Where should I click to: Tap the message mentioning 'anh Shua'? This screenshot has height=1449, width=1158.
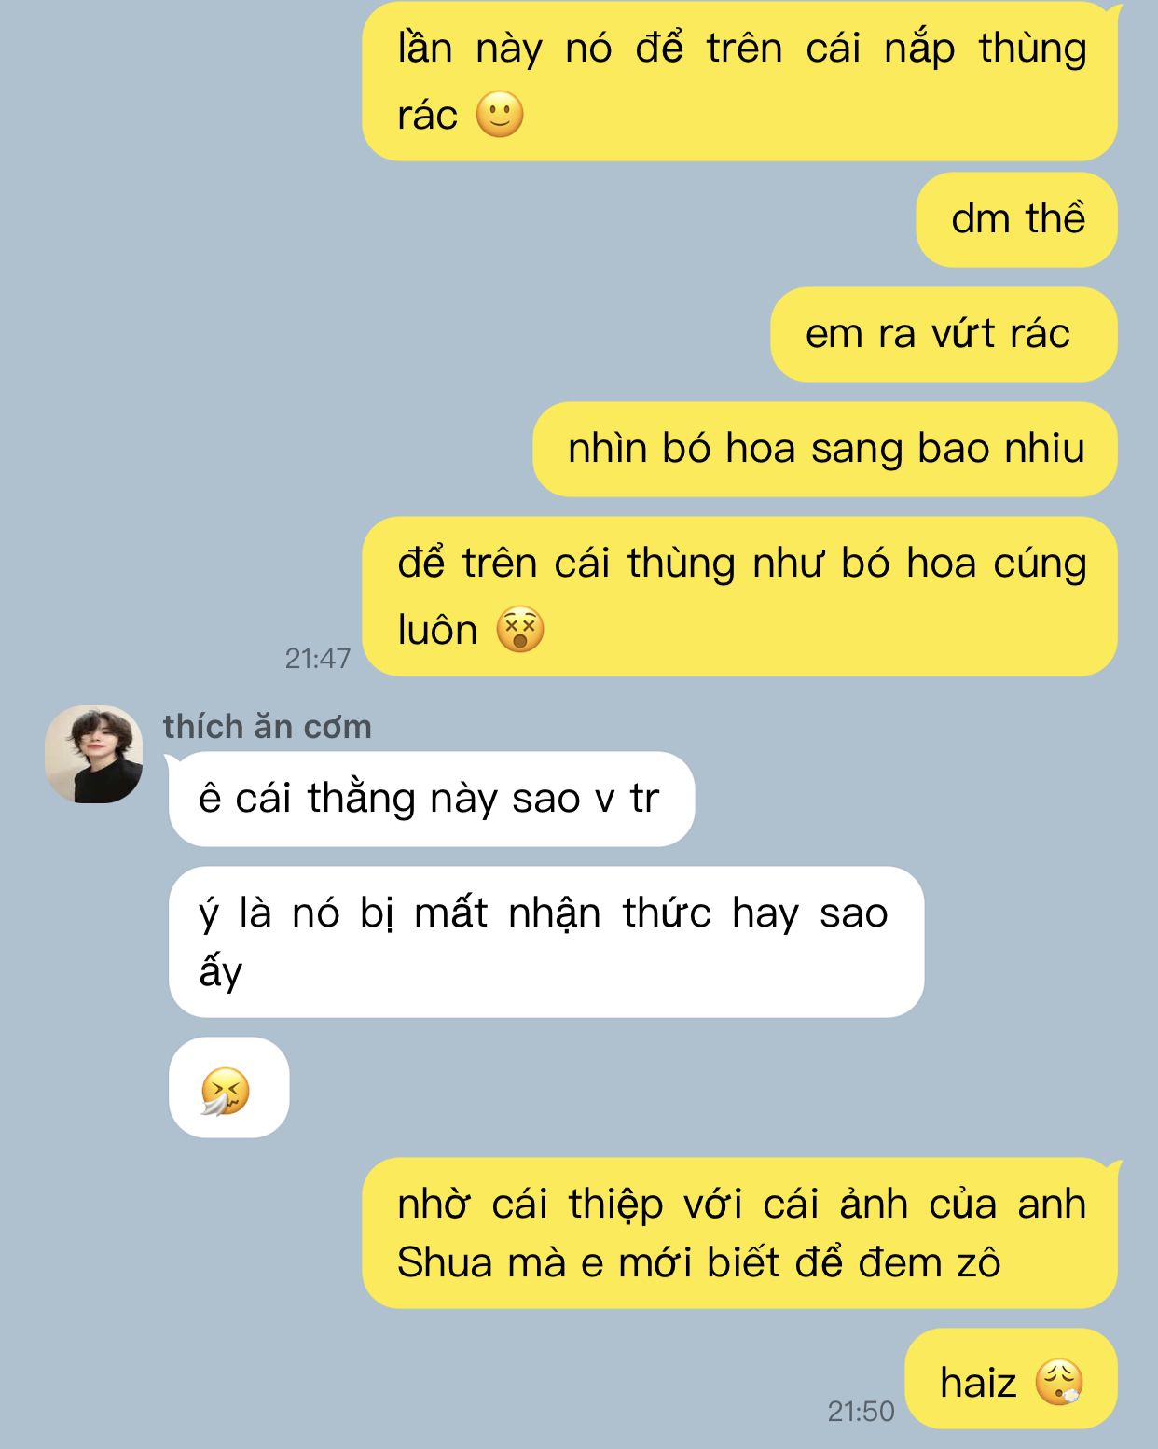coord(739,1233)
